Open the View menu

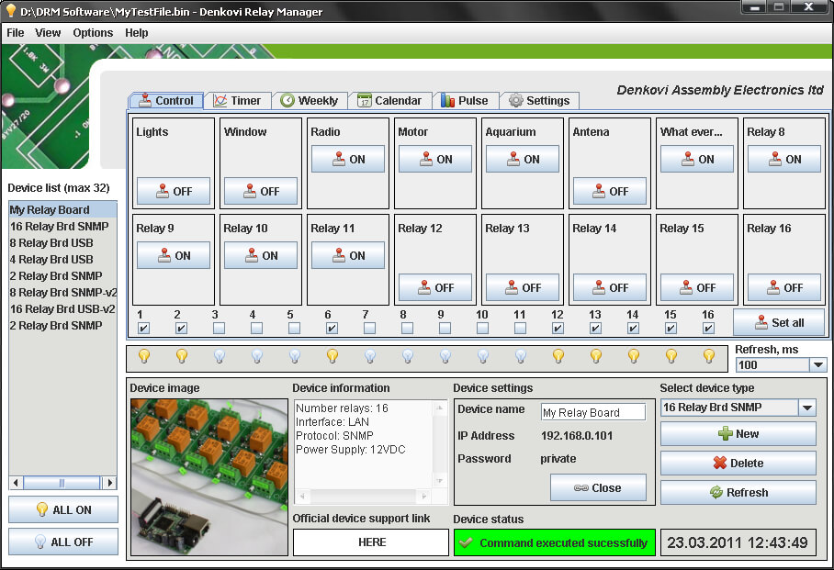coord(48,33)
